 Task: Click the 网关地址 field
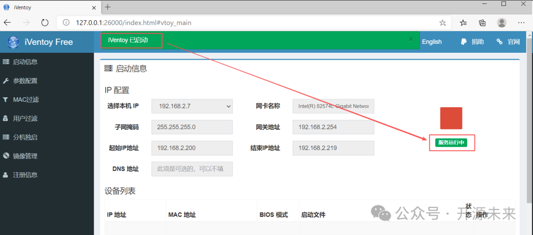(334, 127)
